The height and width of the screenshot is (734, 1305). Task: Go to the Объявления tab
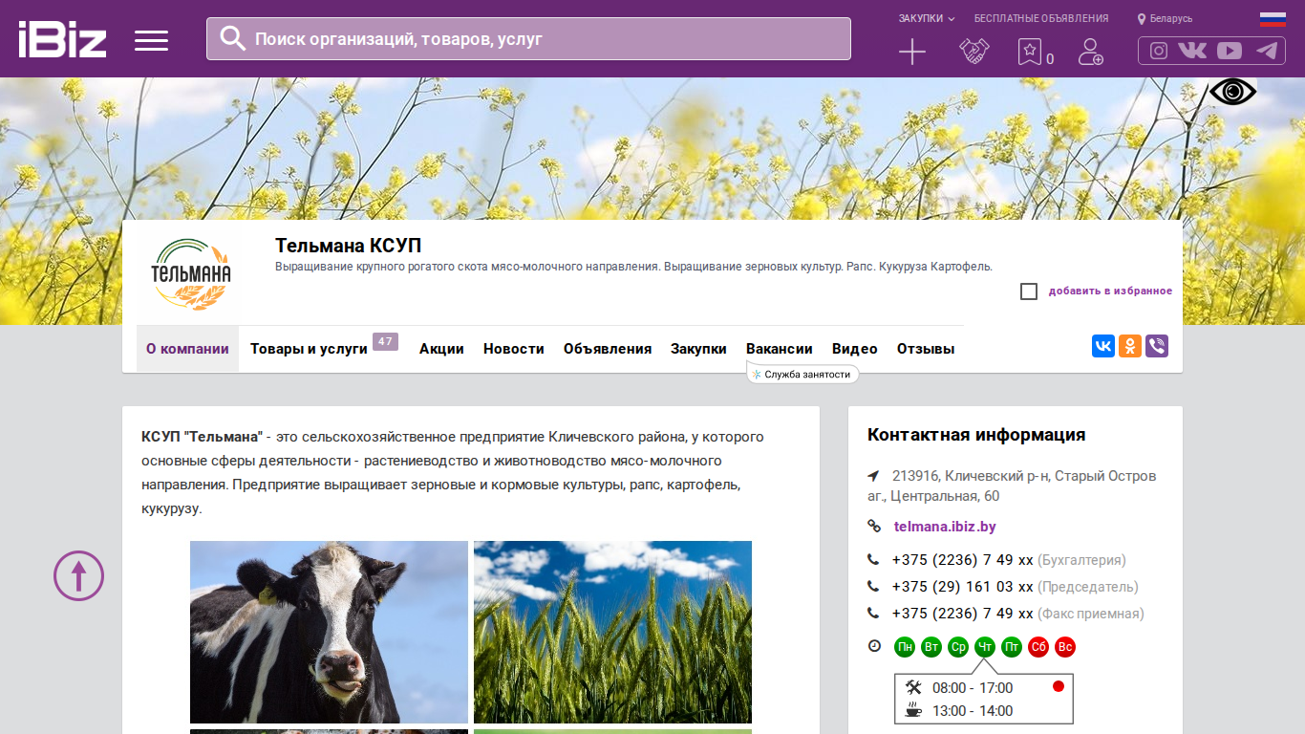(x=608, y=349)
